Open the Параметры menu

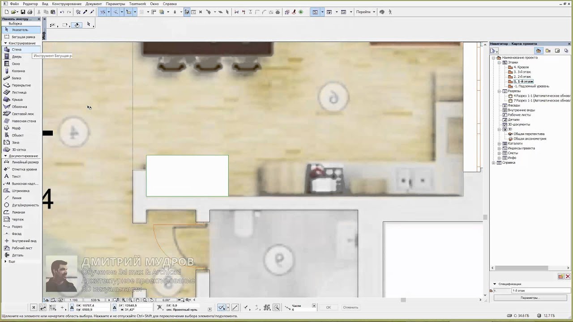pyautogui.click(x=115, y=4)
